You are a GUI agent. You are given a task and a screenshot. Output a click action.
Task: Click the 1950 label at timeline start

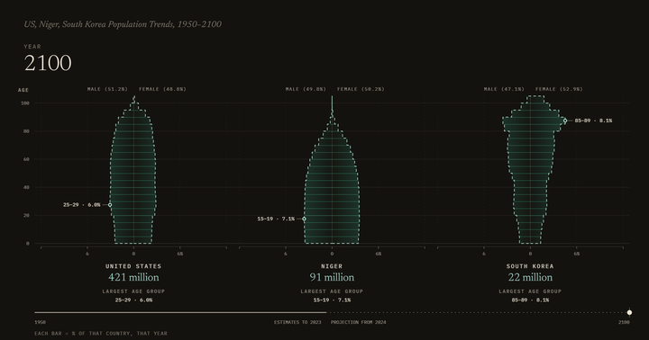(x=41, y=322)
